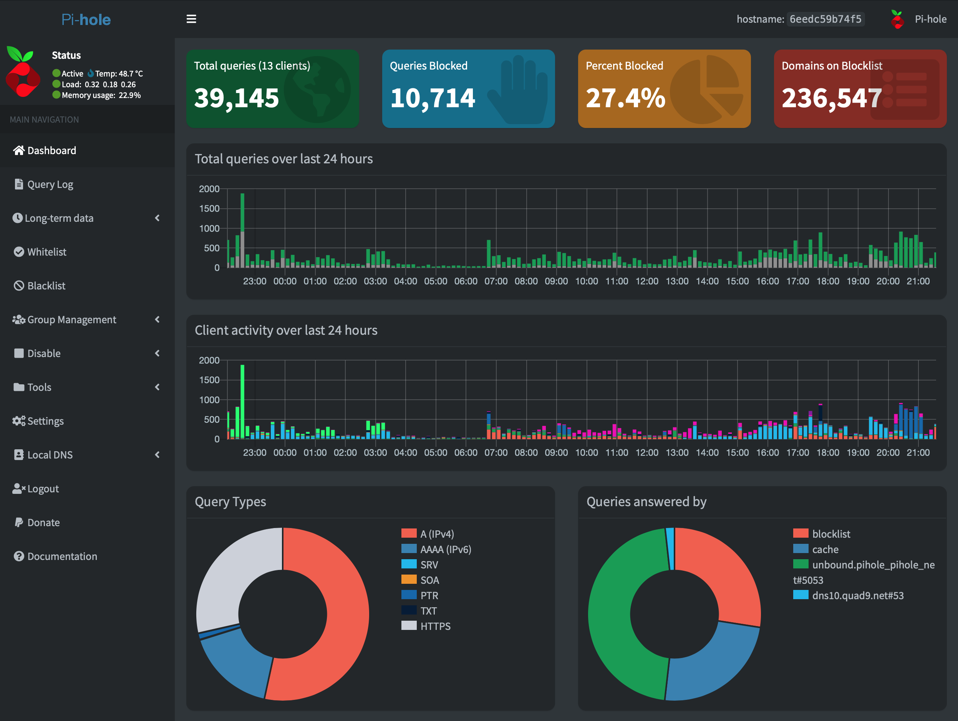Toggle the sidebar with the hamburger icon
The width and height of the screenshot is (958, 721).
tap(191, 19)
